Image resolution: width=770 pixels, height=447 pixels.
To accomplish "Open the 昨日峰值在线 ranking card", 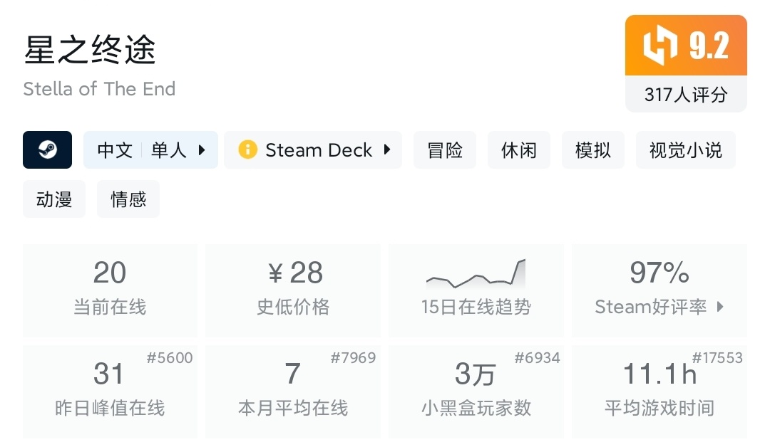I will click(110, 391).
